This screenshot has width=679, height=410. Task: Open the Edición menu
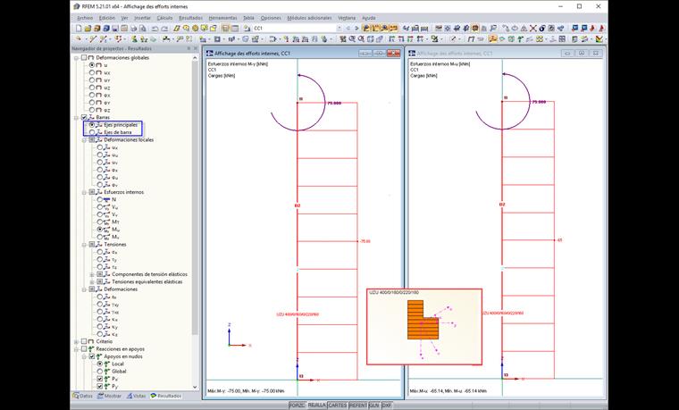[107, 18]
